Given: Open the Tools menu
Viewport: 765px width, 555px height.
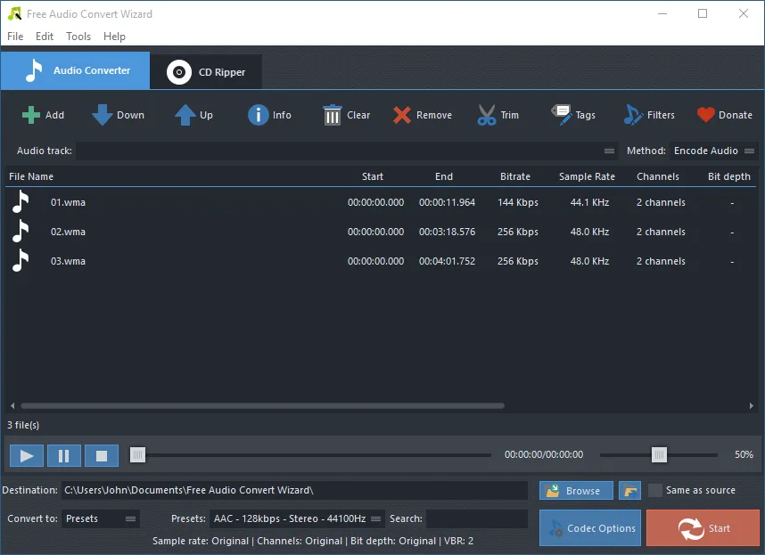Looking at the screenshot, I should click(78, 37).
